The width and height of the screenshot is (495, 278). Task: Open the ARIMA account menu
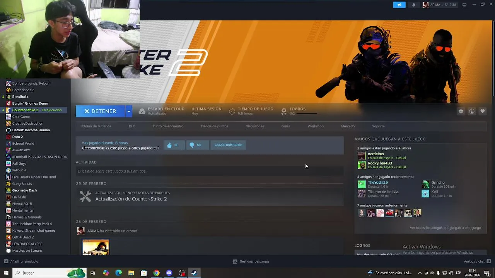point(439,5)
